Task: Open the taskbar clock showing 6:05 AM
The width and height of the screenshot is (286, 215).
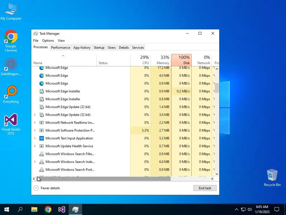Action: [x=262, y=209]
